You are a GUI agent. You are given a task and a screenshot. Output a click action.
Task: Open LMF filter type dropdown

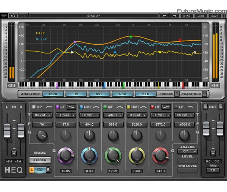coord(90,115)
